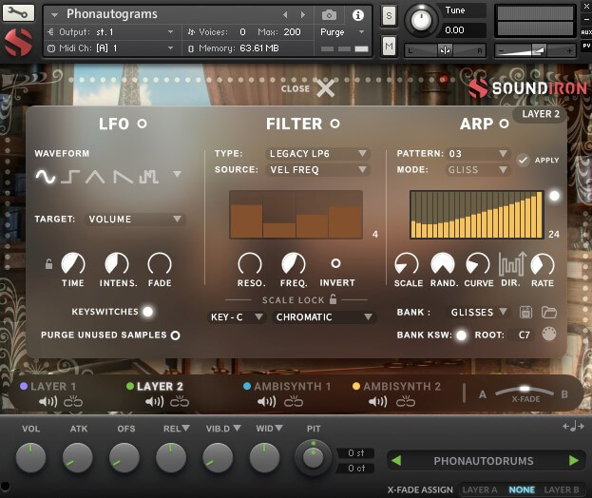Click Ambisynth 2 link icon
Viewport: 592px width, 498px height.
pyautogui.click(x=406, y=401)
